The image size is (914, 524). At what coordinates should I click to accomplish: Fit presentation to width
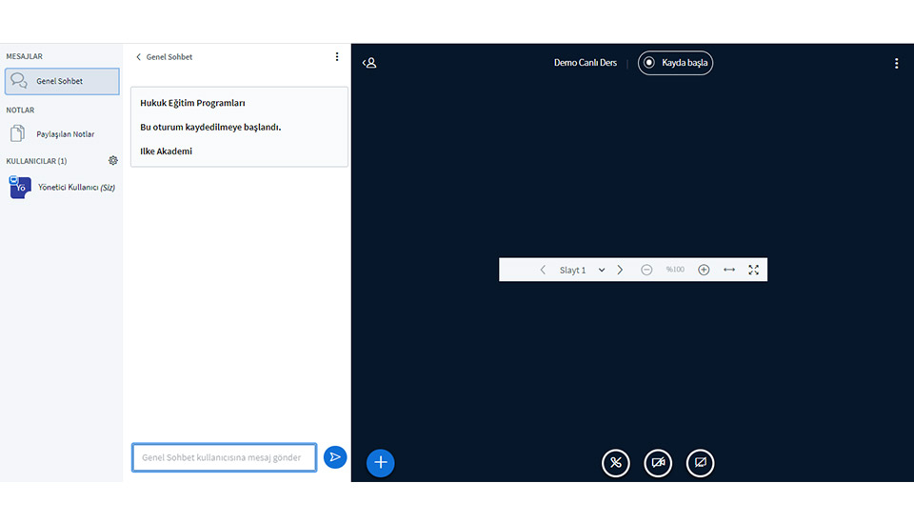729,270
